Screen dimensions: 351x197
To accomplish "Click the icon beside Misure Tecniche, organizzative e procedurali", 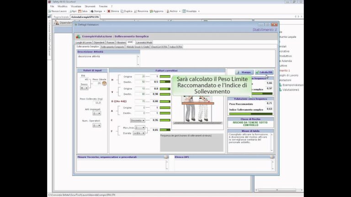I will coord(166,157).
